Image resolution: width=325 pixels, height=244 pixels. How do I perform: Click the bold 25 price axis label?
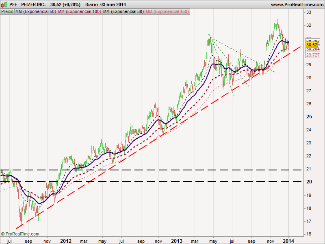pyautogui.click(x=309, y=117)
